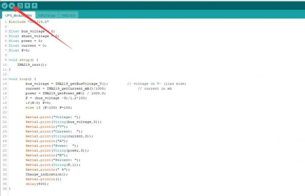This screenshot has width=305, height=196.
Task: Click the "current in mA" comment
Action: click(155, 89)
